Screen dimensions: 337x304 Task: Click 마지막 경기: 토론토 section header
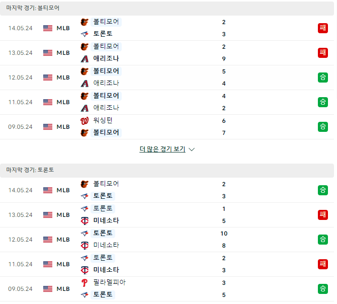[167, 170]
